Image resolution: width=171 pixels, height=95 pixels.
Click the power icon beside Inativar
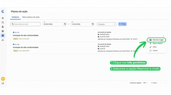point(150,51)
